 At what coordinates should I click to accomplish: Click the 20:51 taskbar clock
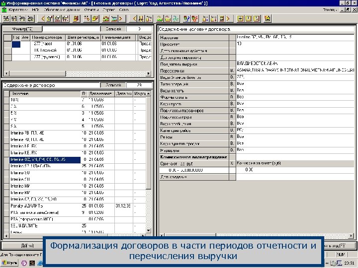tap(349, 263)
